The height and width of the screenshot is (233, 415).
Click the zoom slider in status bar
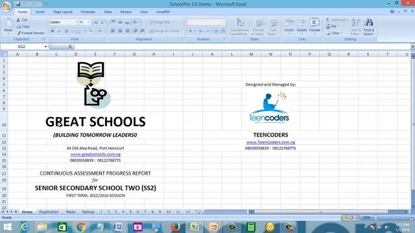click(394, 217)
